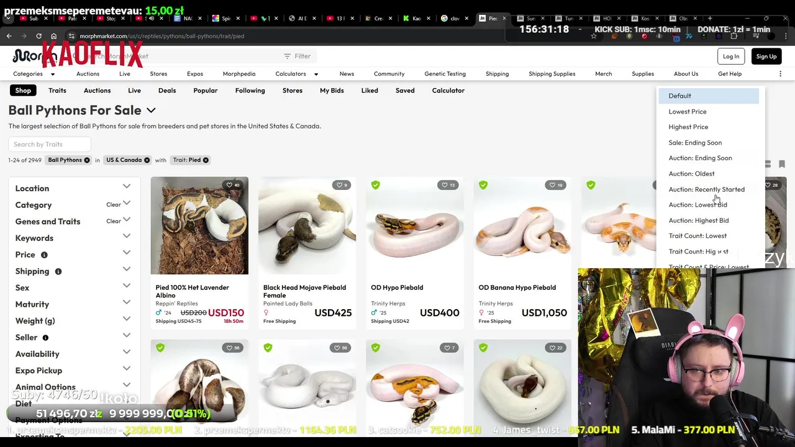Open the My Bids tab
This screenshot has width=795, height=447.
(x=332, y=91)
